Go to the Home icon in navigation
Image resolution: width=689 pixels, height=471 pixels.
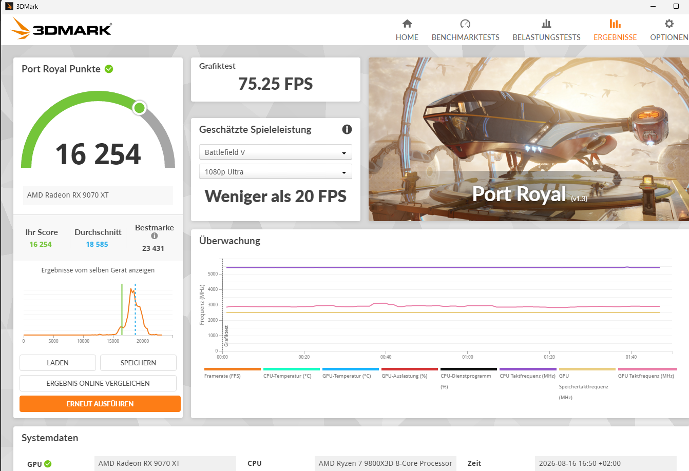click(407, 24)
